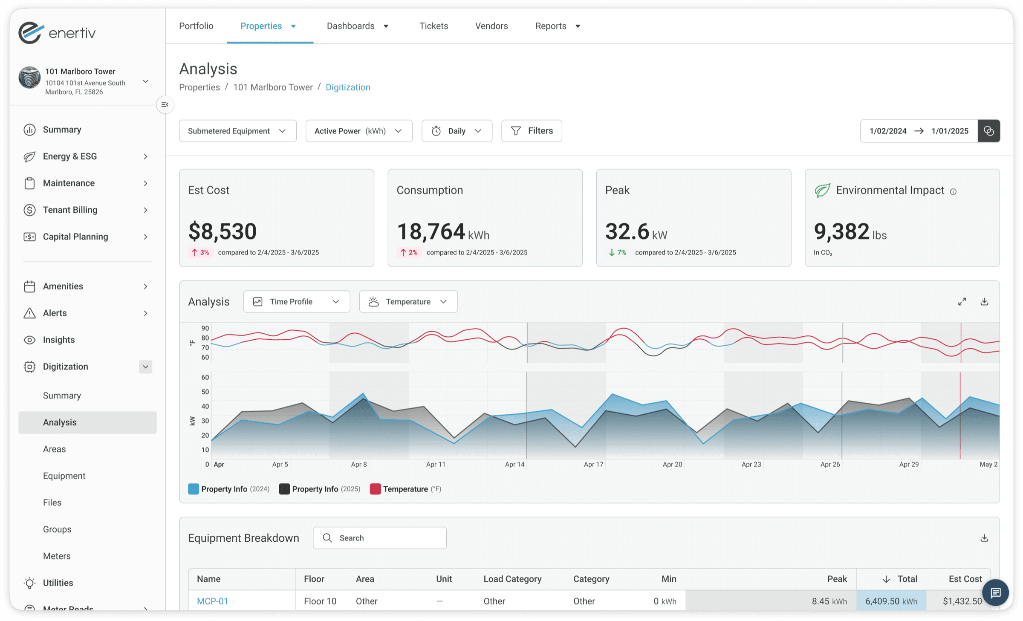Toggle the Temperature legend swatch
Image resolution: width=1023 pixels, height=621 pixels.
pyautogui.click(x=375, y=489)
